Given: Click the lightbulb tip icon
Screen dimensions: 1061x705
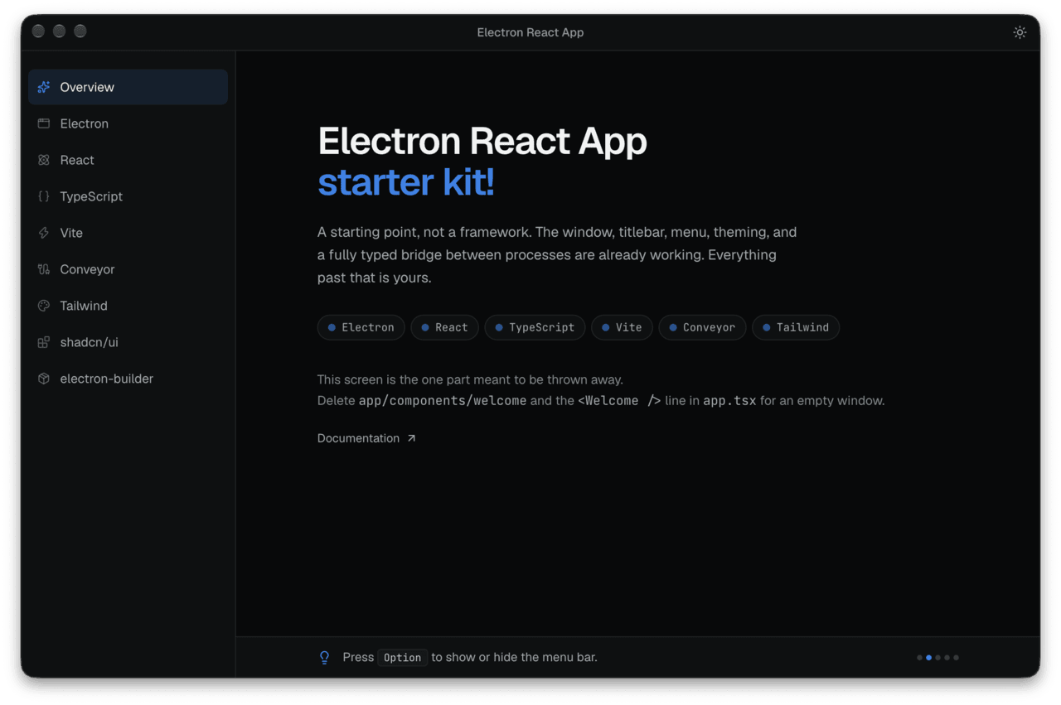Looking at the screenshot, I should point(325,658).
